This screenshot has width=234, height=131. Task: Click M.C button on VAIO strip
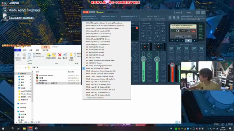(x=149, y=72)
